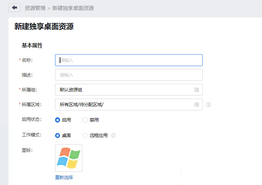The width and height of the screenshot is (262, 185).
Task: Open the 资源管理 breadcrumb link
Action: click(35, 8)
